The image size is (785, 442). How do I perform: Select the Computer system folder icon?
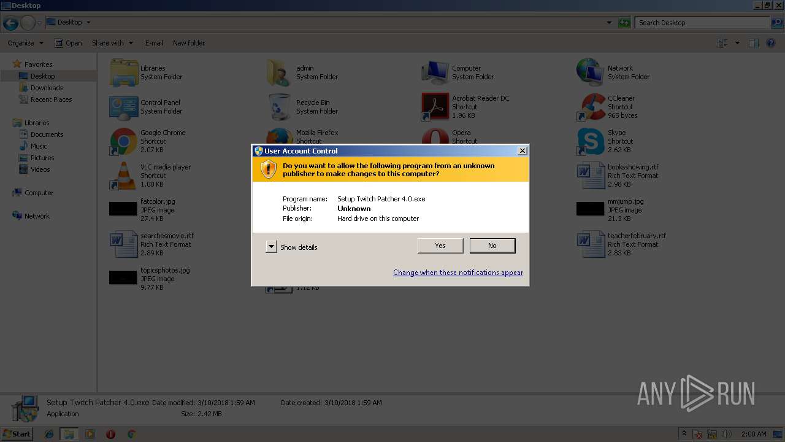point(435,72)
